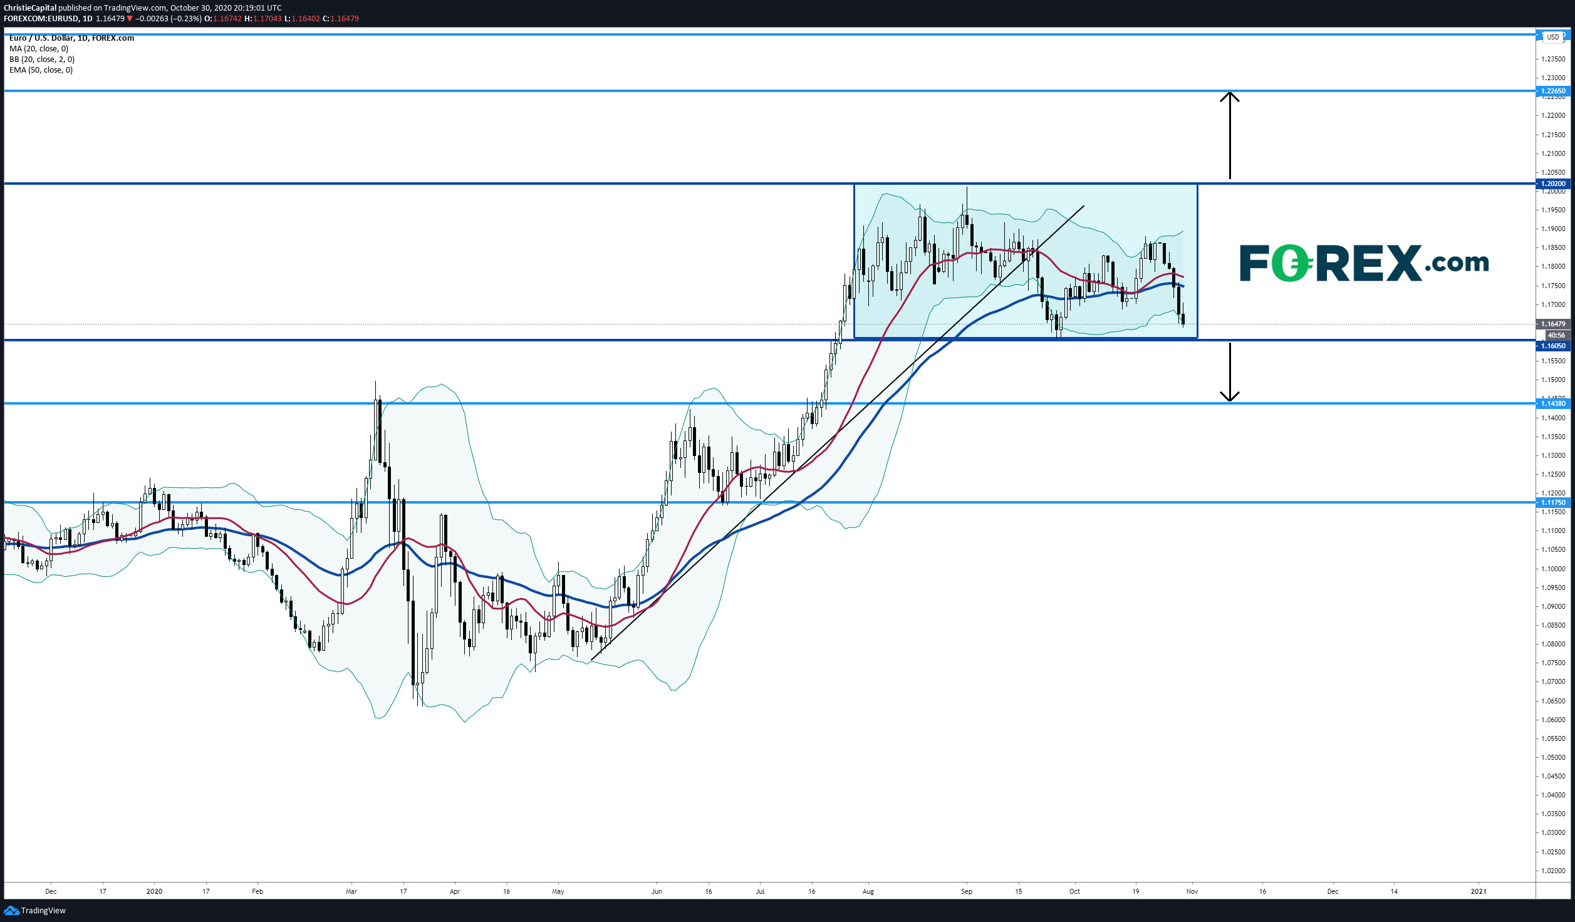Click the 1.14380 price label tag
The height and width of the screenshot is (922, 1575).
1553,403
